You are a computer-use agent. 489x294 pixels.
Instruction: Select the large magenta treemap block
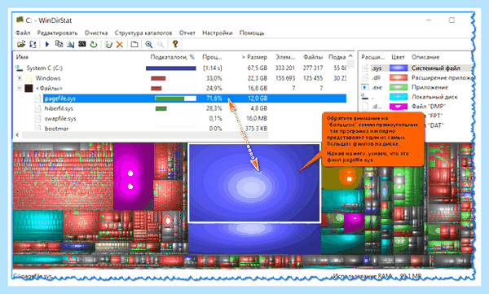coord(133,177)
